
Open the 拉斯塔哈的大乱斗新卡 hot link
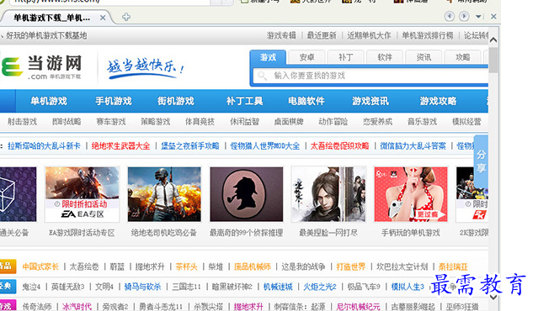[44, 146]
